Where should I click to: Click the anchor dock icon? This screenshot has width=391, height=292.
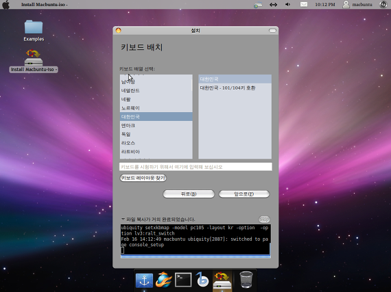(144, 280)
